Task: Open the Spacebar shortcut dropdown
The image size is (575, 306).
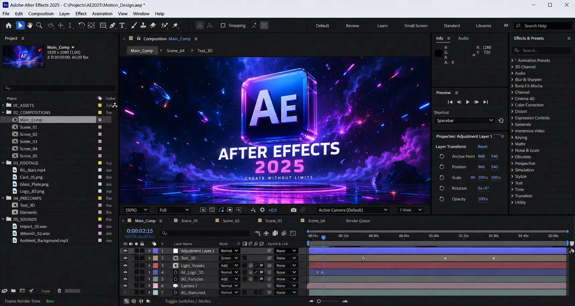Action: [465, 121]
